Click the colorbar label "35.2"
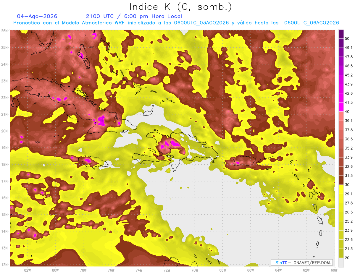The height and width of the screenshot is (274, 355). [349, 148]
